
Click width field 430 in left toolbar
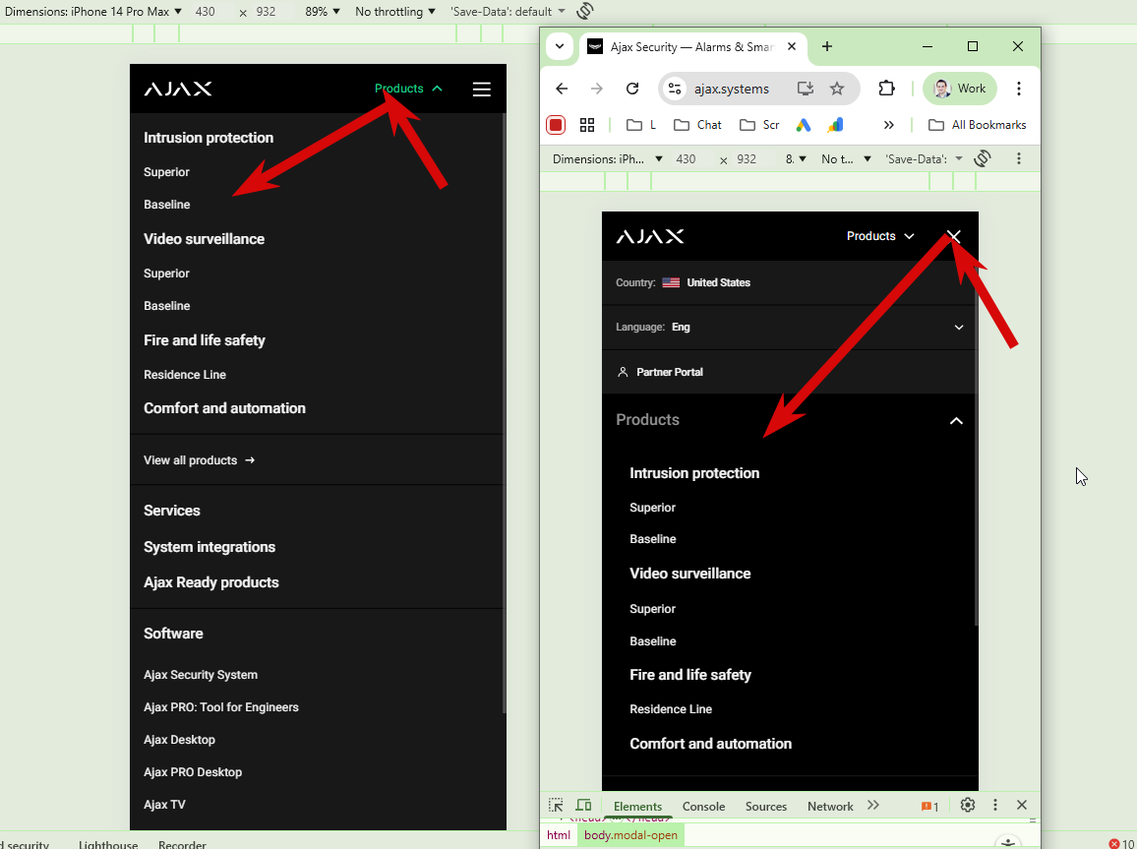[x=206, y=12]
